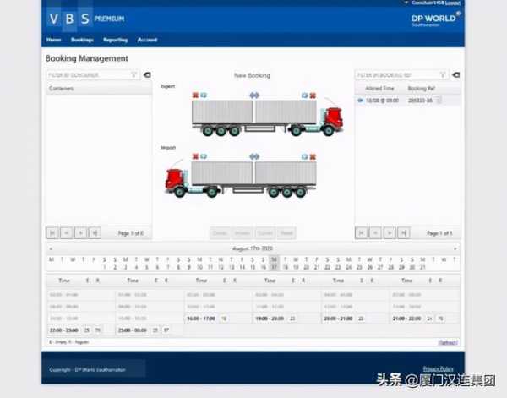Go to the next month in the calendar
Screen dimensions: 507x398
coord(455,249)
